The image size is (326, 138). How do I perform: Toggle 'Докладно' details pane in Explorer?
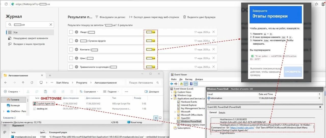point(152,91)
